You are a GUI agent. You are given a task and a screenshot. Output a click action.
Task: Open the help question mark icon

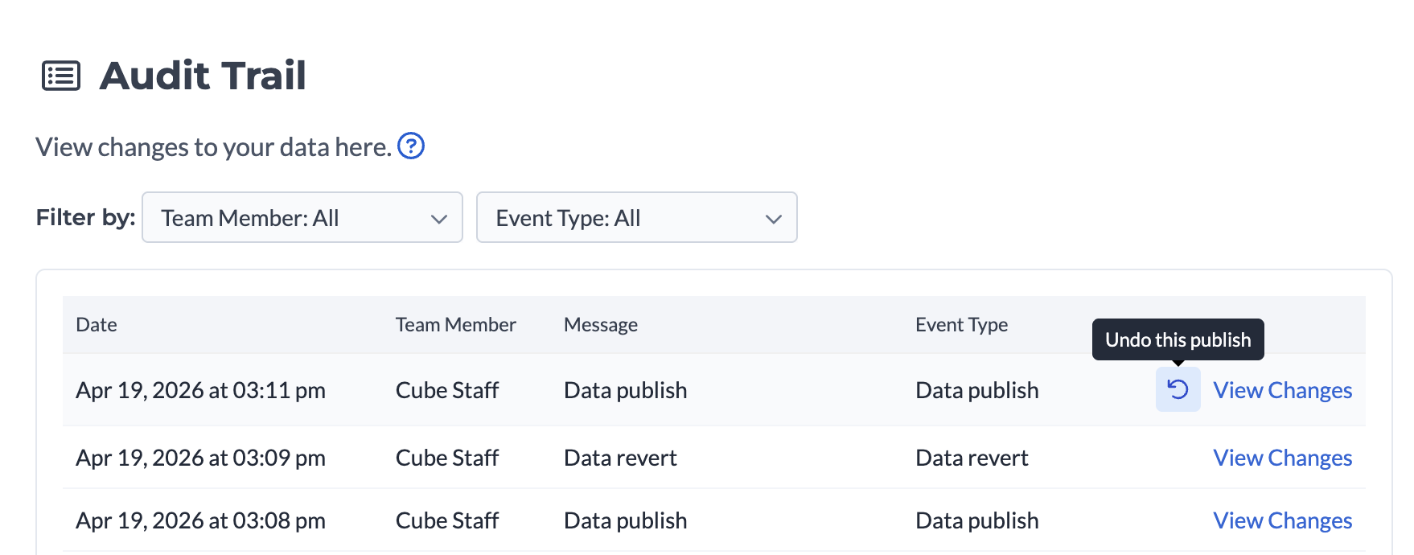411,146
